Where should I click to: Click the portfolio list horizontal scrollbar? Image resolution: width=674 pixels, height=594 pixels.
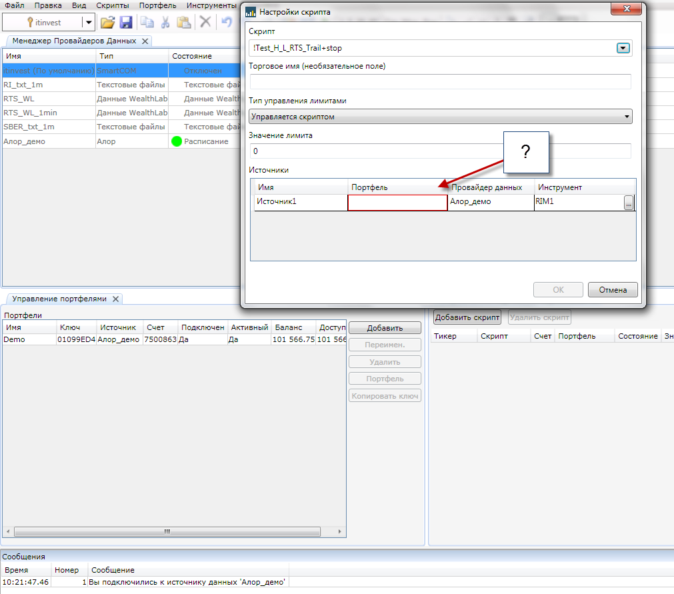[167, 531]
